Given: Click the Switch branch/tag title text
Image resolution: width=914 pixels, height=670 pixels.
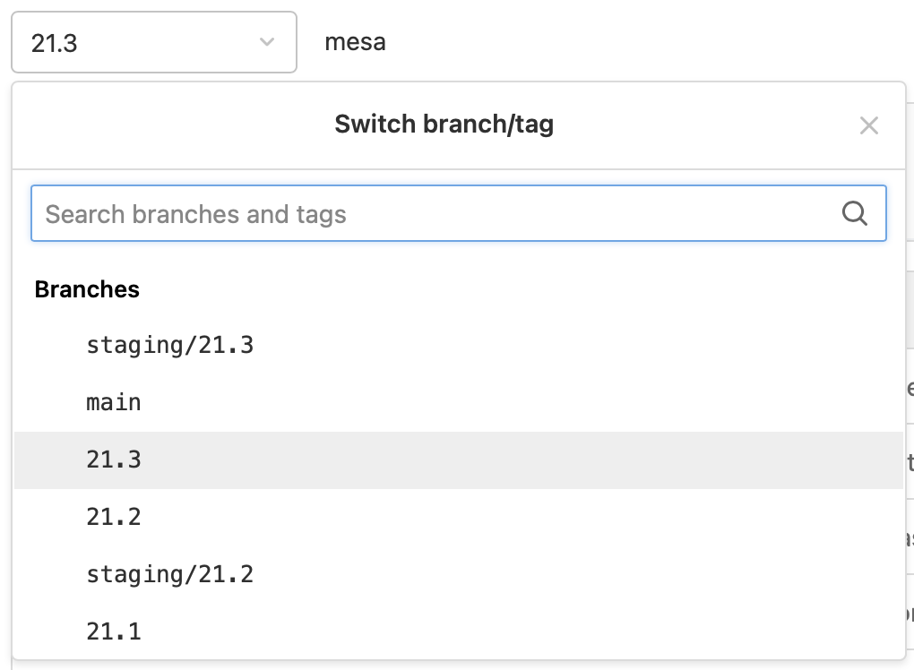Looking at the screenshot, I should coord(444,125).
